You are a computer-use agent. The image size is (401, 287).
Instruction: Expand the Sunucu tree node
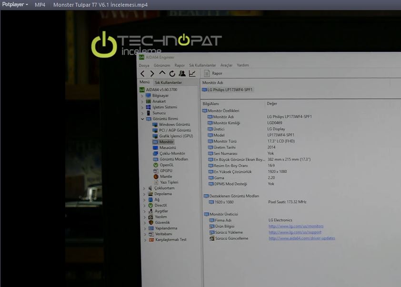(142, 113)
